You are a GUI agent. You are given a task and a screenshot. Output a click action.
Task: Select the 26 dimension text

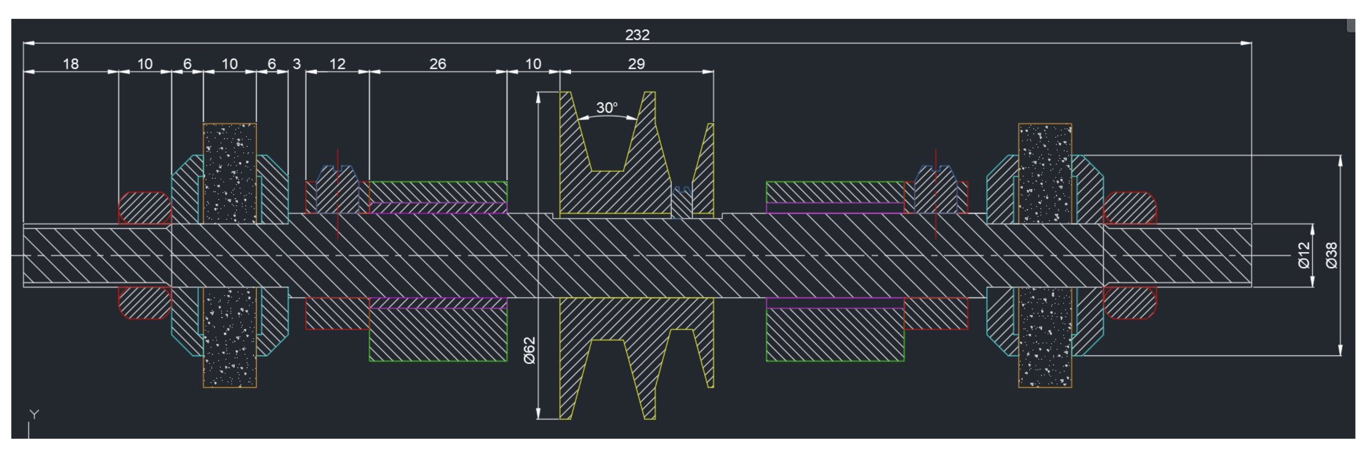pos(437,65)
